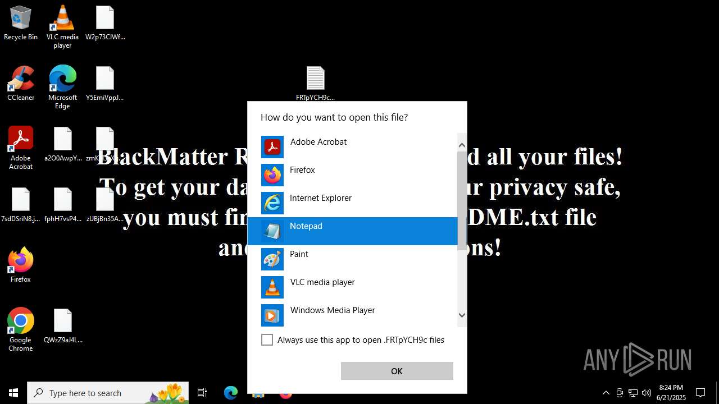The width and height of the screenshot is (719, 404).
Task: Select Adobe Acrobat icon in app list
Action: [272, 147]
